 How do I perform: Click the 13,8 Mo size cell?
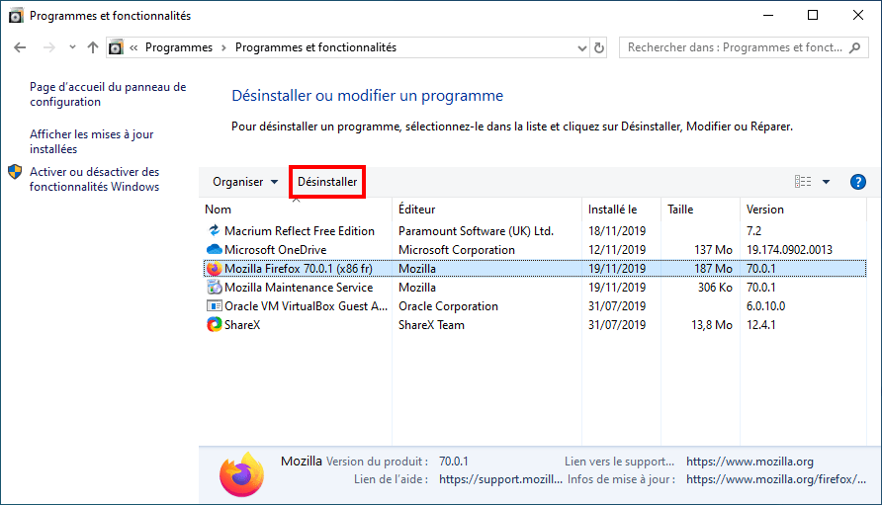pyautogui.click(x=712, y=325)
